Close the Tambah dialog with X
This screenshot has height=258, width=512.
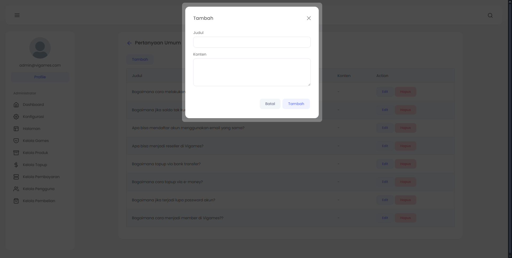pos(309,18)
